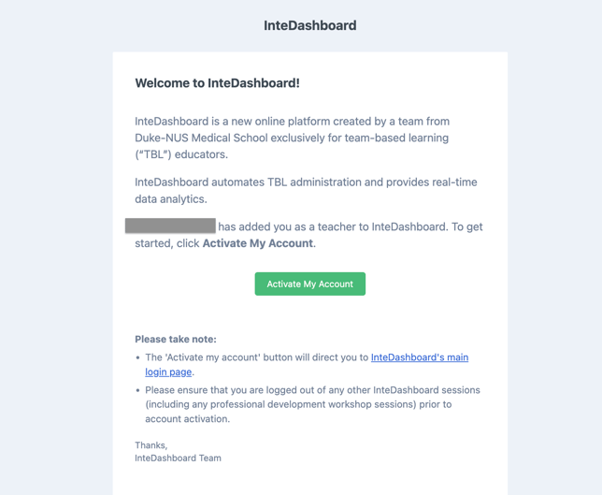Click the InteDashboard Team signature
Viewport: 602px width, 495px height.
coord(178,459)
